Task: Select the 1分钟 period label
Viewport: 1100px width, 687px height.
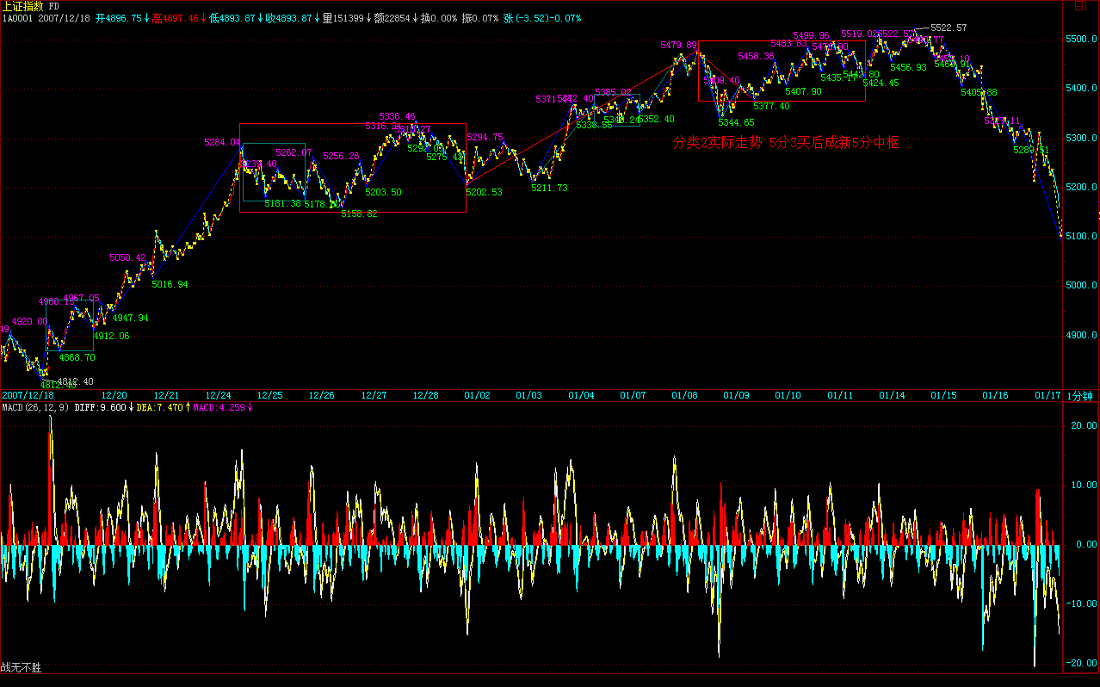Action: pos(1079,395)
